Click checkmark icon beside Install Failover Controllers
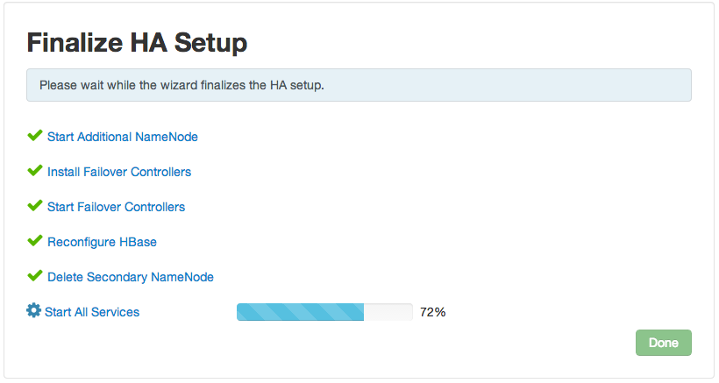This screenshot has width=719, height=383. pos(35,170)
